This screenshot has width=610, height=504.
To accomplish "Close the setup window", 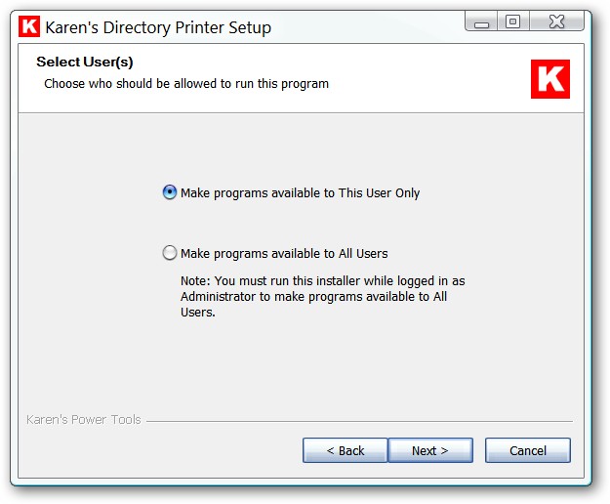I will [x=556, y=21].
